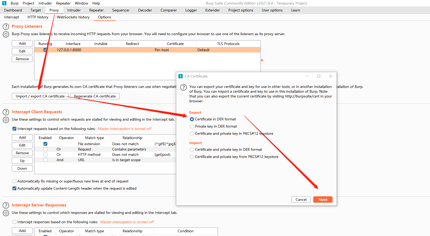The width and height of the screenshot is (430, 236).
Task: Open the User options tab
Action: pos(272,10)
